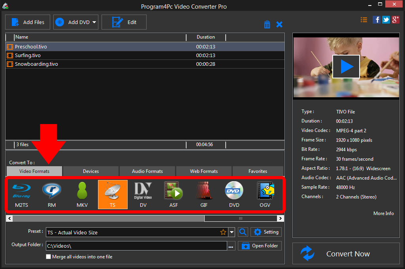Screen dimensions: 405x269
Task: Choose the DVD disc format icon
Action: 234,194
